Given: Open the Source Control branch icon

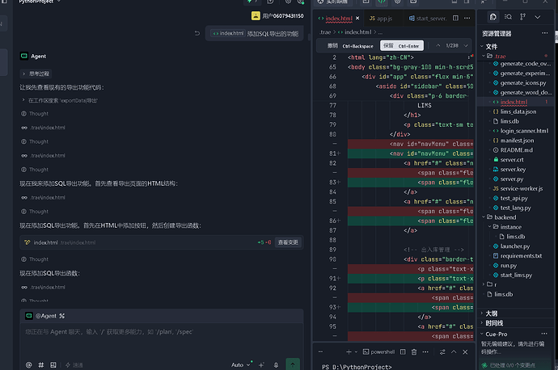Looking at the screenshot, I should pos(522,17).
